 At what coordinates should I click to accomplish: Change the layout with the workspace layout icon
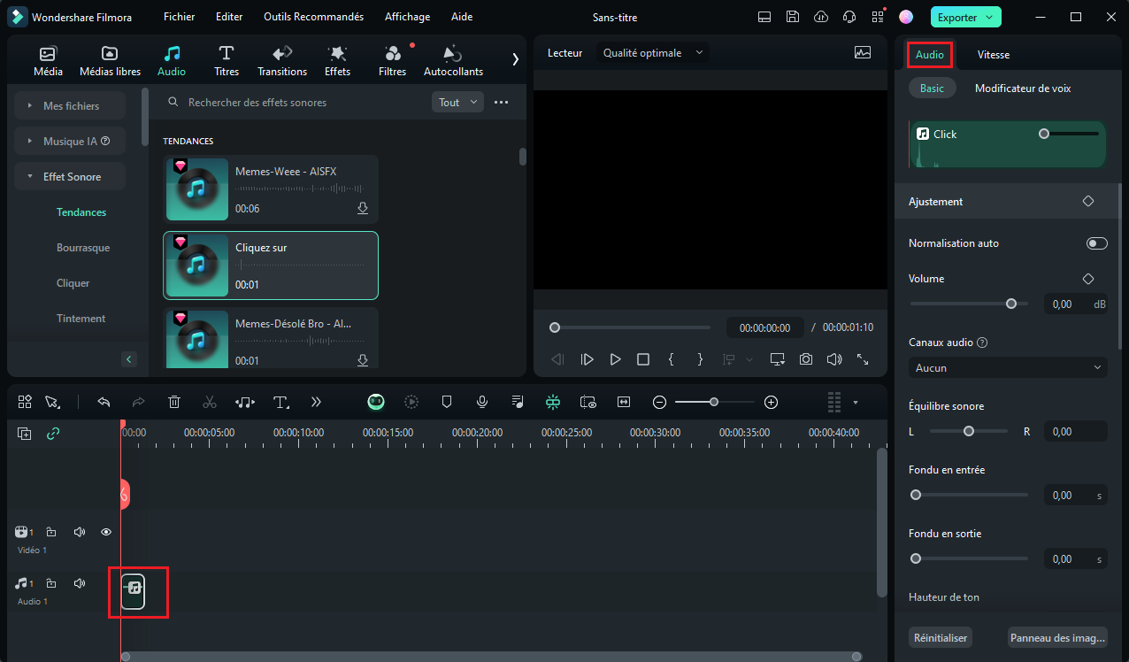click(x=765, y=17)
